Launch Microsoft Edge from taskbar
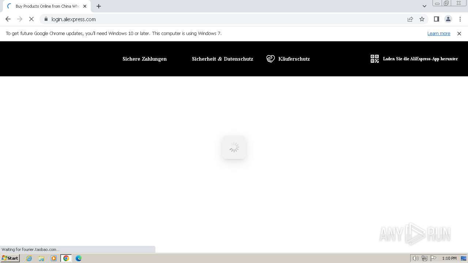The width and height of the screenshot is (468, 263). tap(78, 258)
